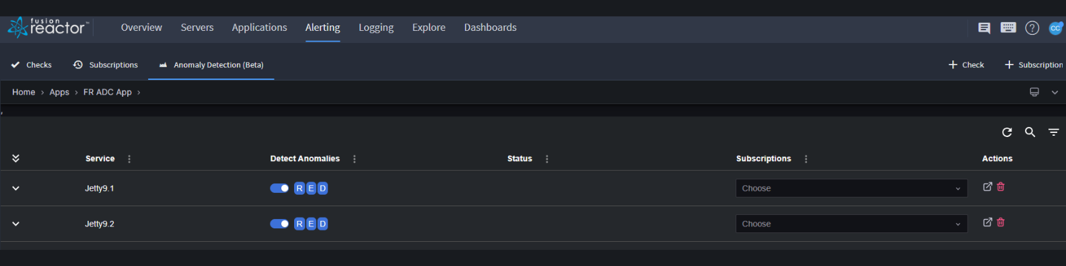Expand all rows with the double chevron
Viewport: 1066px width, 266px height.
click(x=15, y=159)
